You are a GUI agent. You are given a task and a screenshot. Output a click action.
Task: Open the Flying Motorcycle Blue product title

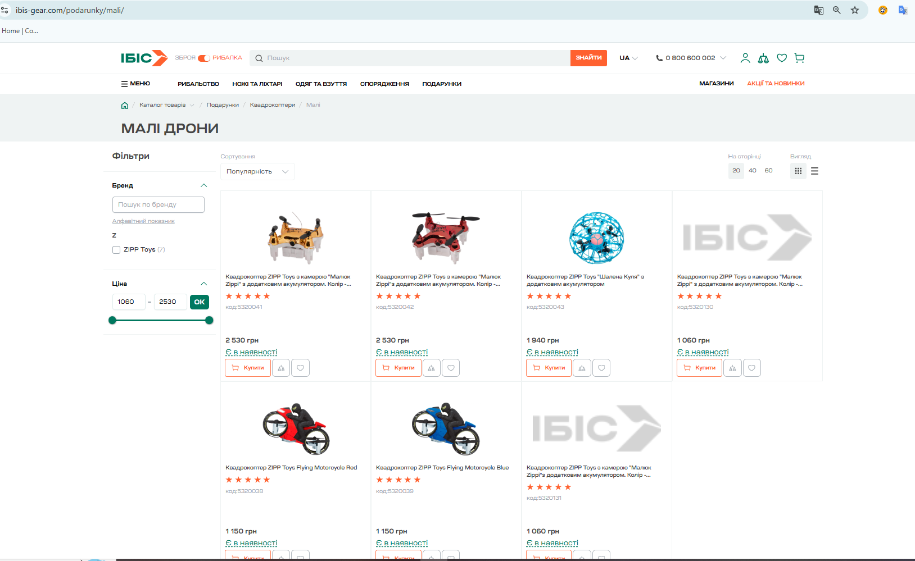(x=442, y=468)
